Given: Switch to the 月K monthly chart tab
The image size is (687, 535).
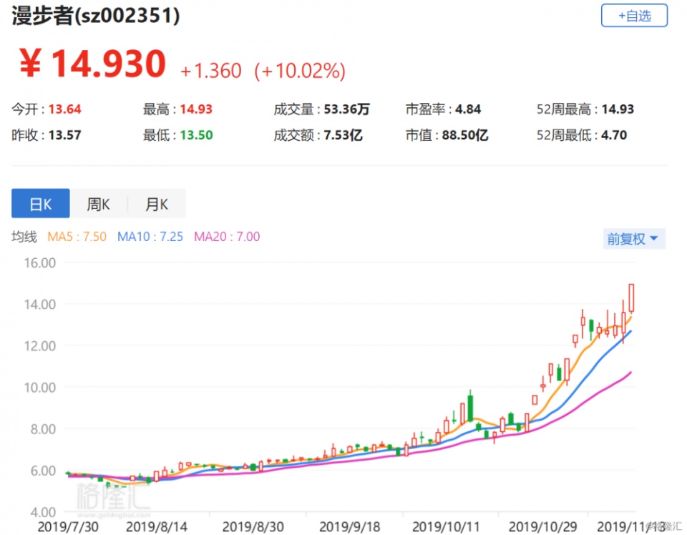Looking at the screenshot, I should (156, 204).
